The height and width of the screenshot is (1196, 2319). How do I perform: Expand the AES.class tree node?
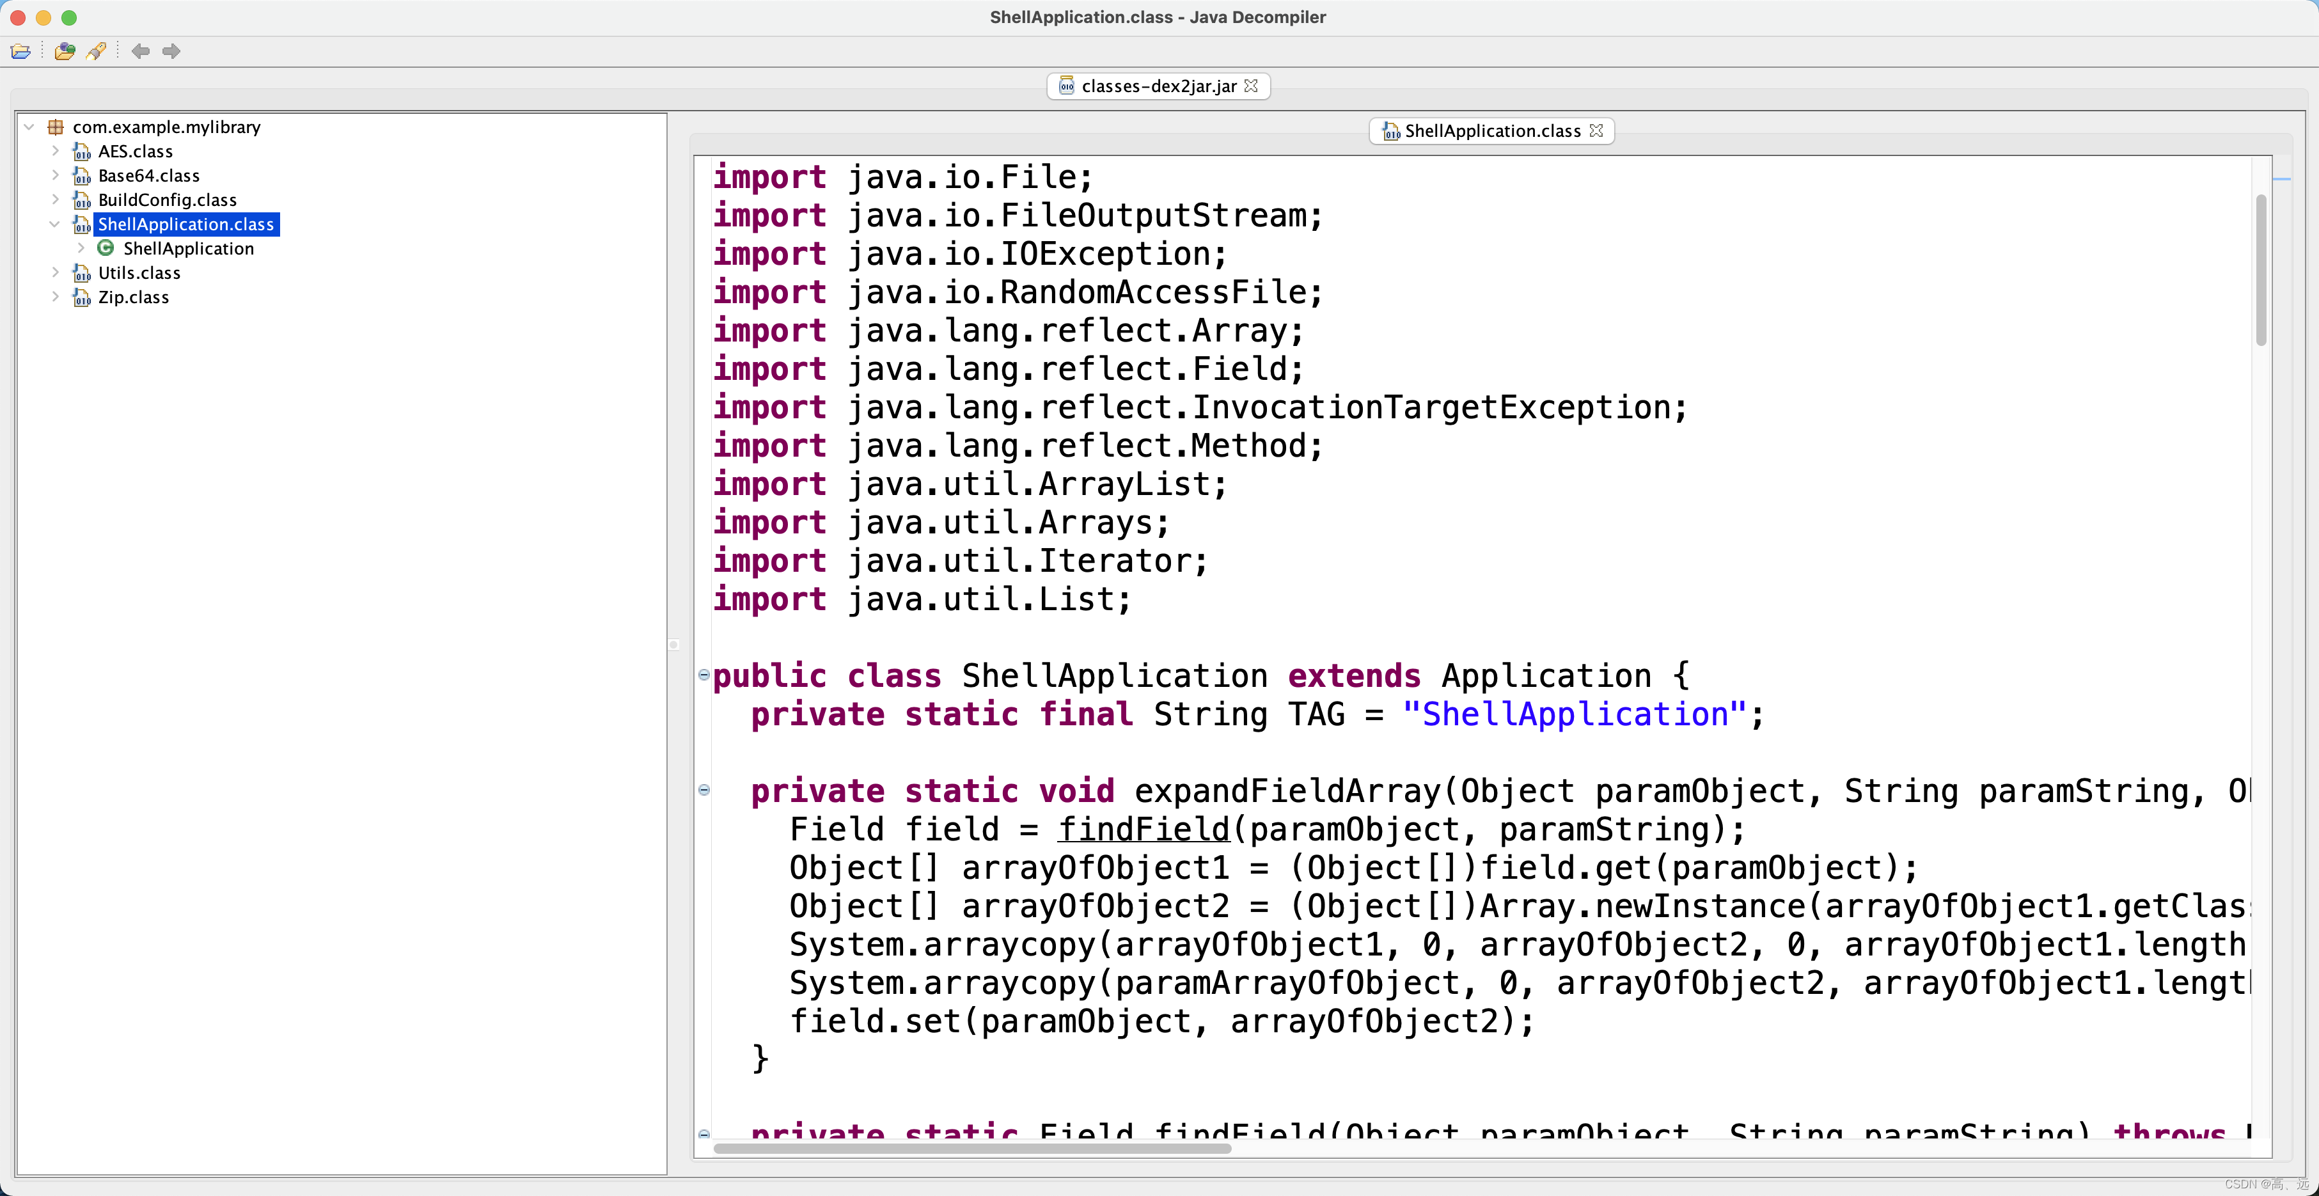[x=55, y=150]
